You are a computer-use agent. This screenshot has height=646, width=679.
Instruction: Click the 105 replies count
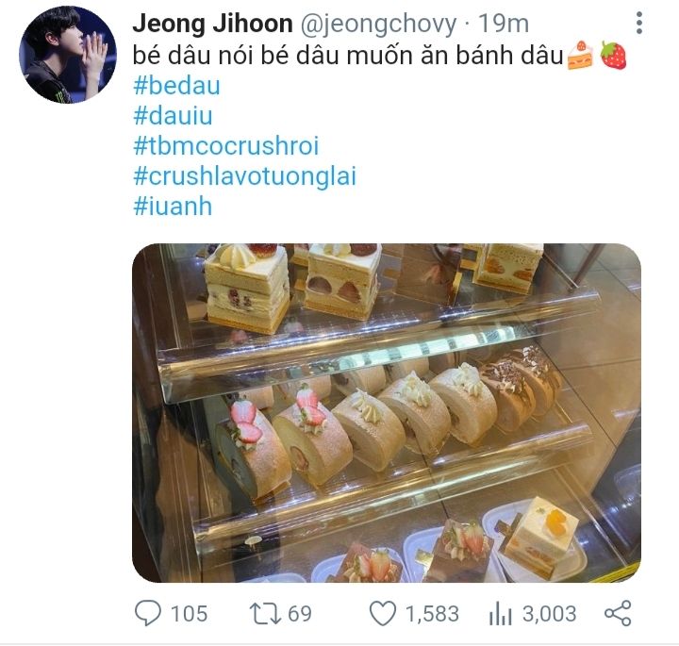[189, 614]
